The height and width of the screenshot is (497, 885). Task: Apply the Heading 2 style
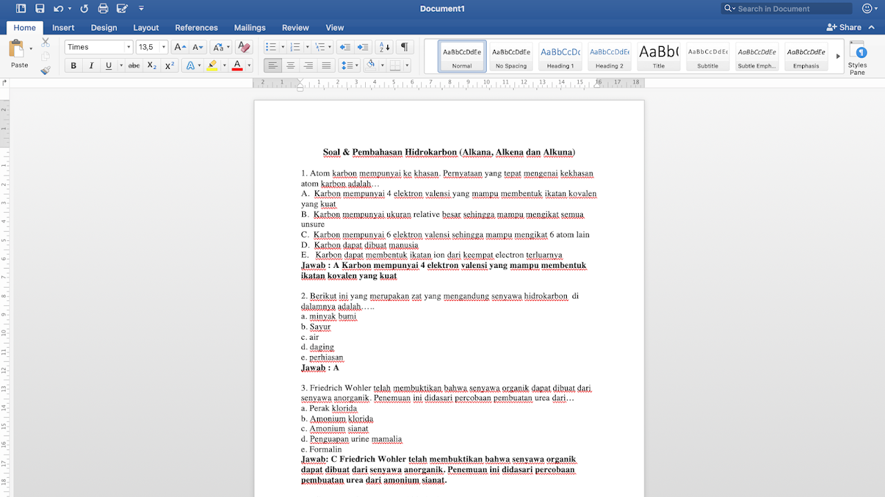(x=609, y=56)
